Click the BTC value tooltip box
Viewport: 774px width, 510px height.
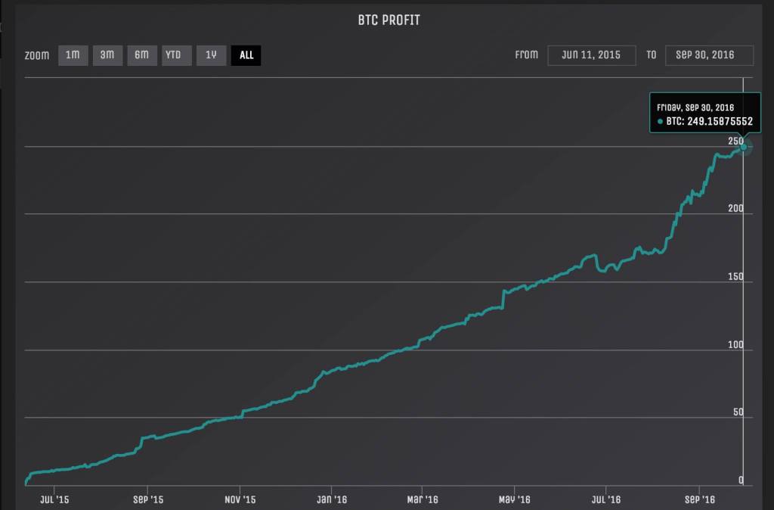point(701,114)
